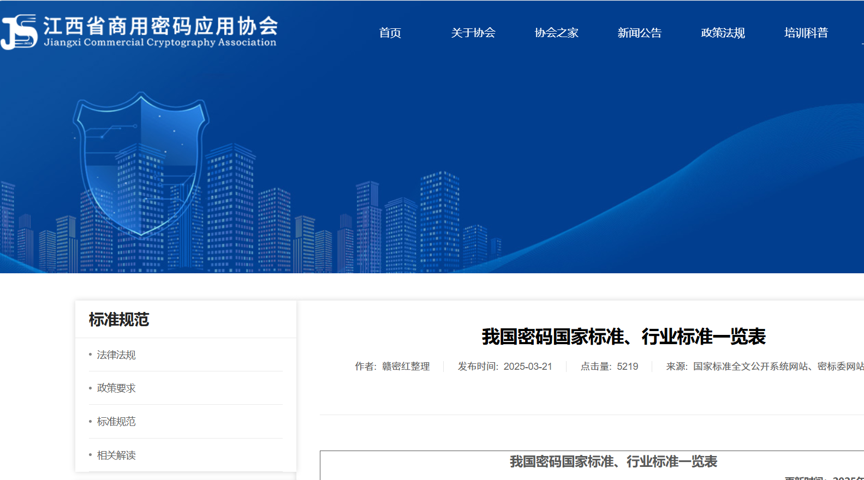The image size is (864, 480).
Task: Click article title 我国密码国家标准、行业标准一览表
Action: click(x=624, y=337)
